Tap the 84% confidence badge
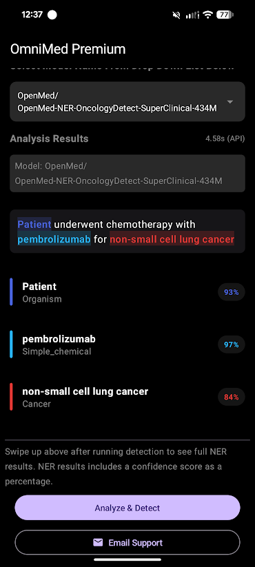The image size is (255, 567). [232, 397]
